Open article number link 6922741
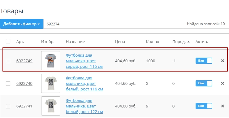This screenshot has width=229, height=118. coord(24,106)
